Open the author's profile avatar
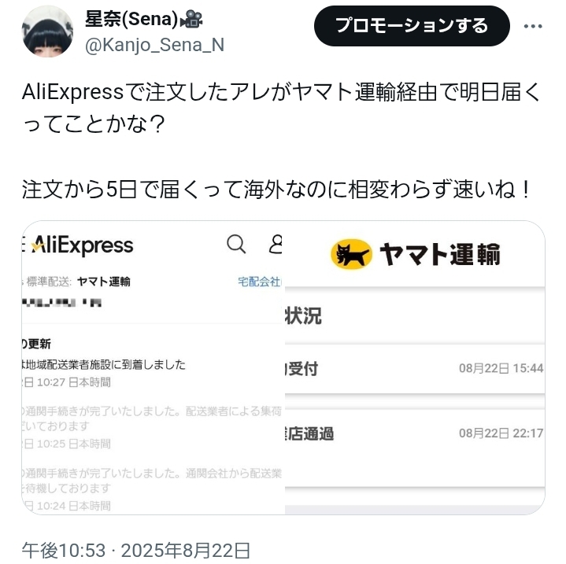This screenshot has height=564, width=566. click(x=48, y=31)
